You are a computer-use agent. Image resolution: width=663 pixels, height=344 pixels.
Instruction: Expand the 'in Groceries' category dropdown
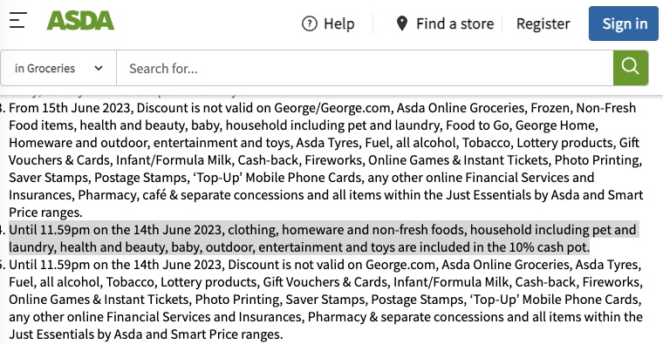pos(58,68)
